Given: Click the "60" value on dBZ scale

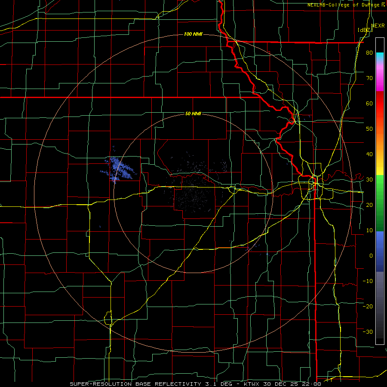Looking at the screenshot, I should tap(369, 103).
